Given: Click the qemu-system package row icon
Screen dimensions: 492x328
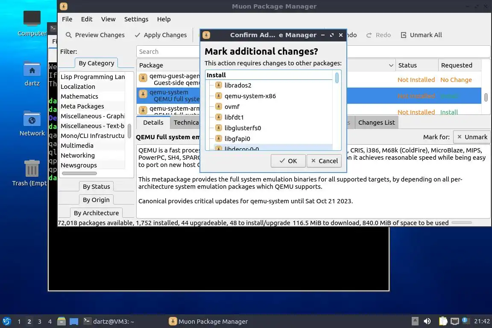Looking at the screenshot, I should pyautogui.click(x=143, y=94).
